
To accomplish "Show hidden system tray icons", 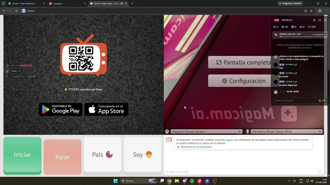I will (x=289, y=181).
